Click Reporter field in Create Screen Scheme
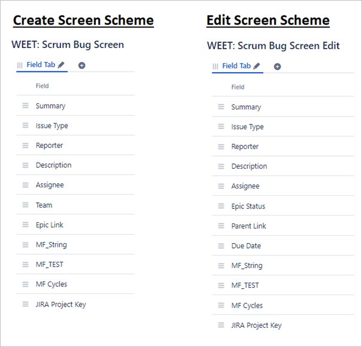Image resolution: width=362 pixels, height=347 pixels. point(49,145)
